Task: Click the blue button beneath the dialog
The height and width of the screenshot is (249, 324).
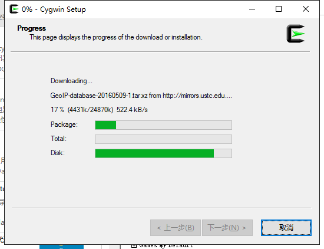Action: pos(62,247)
